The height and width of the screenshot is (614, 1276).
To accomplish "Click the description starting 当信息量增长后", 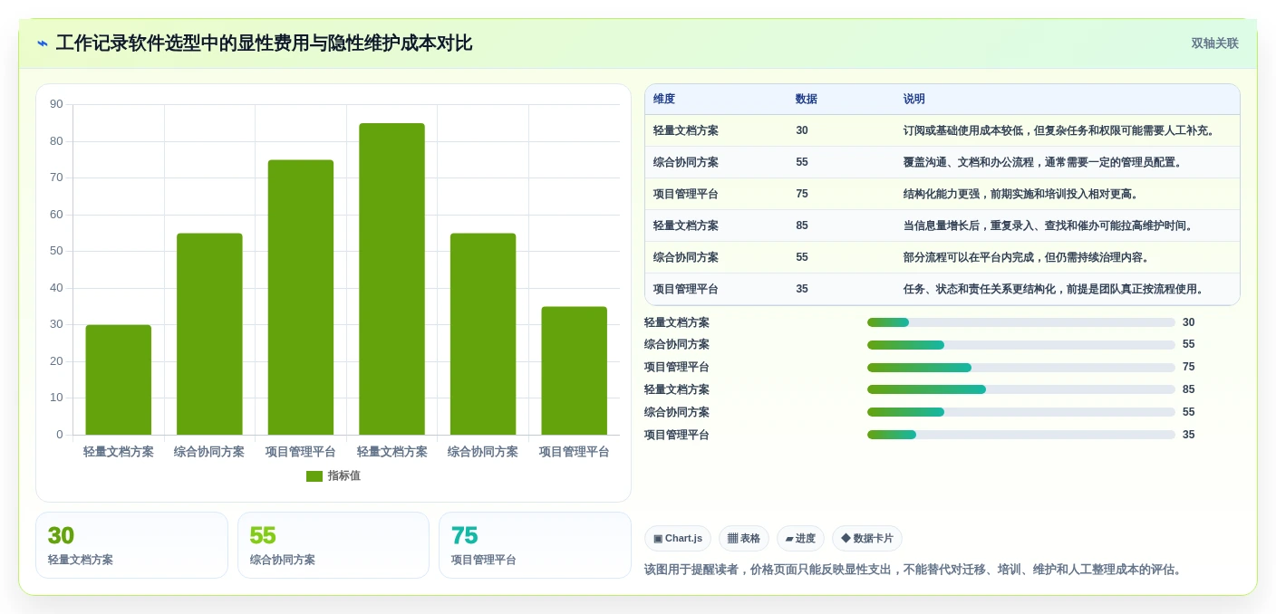I will (1049, 225).
